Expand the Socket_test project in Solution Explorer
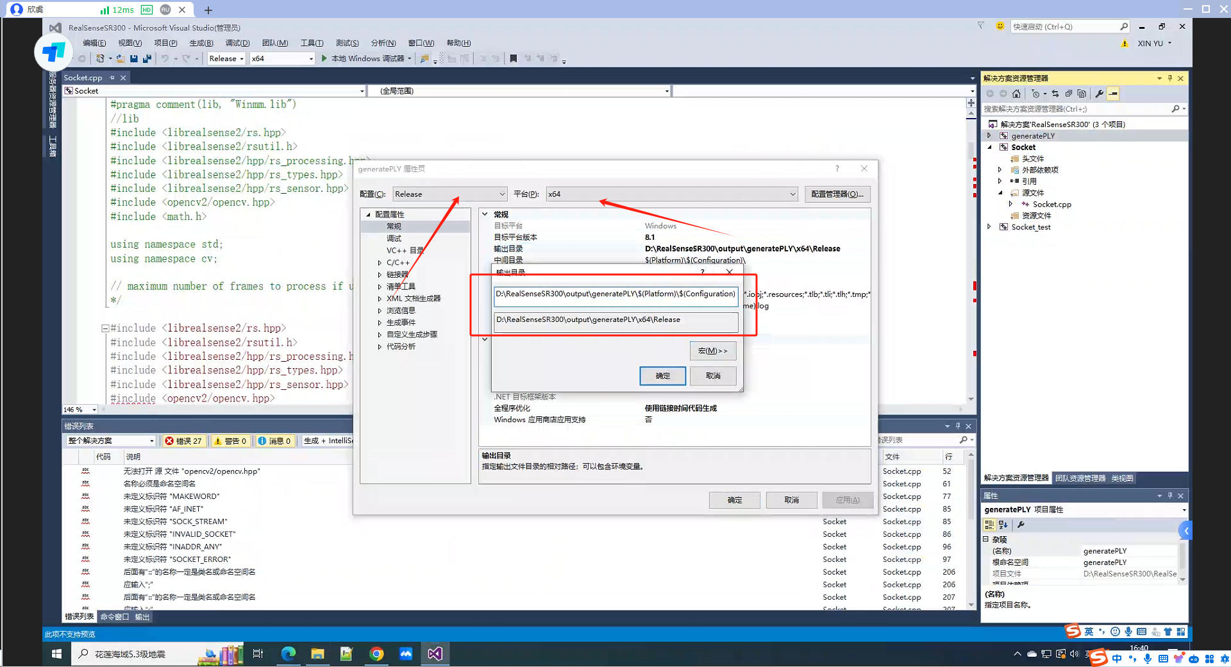This screenshot has height=667, width=1231. tap(989, 227)
